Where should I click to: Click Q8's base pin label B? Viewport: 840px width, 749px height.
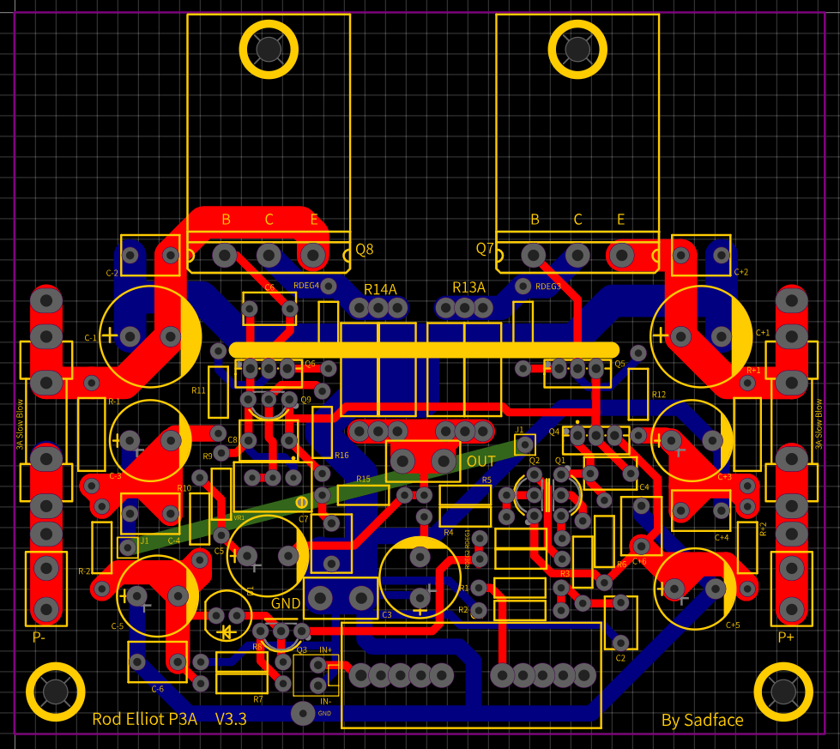(x=226, y=220)
